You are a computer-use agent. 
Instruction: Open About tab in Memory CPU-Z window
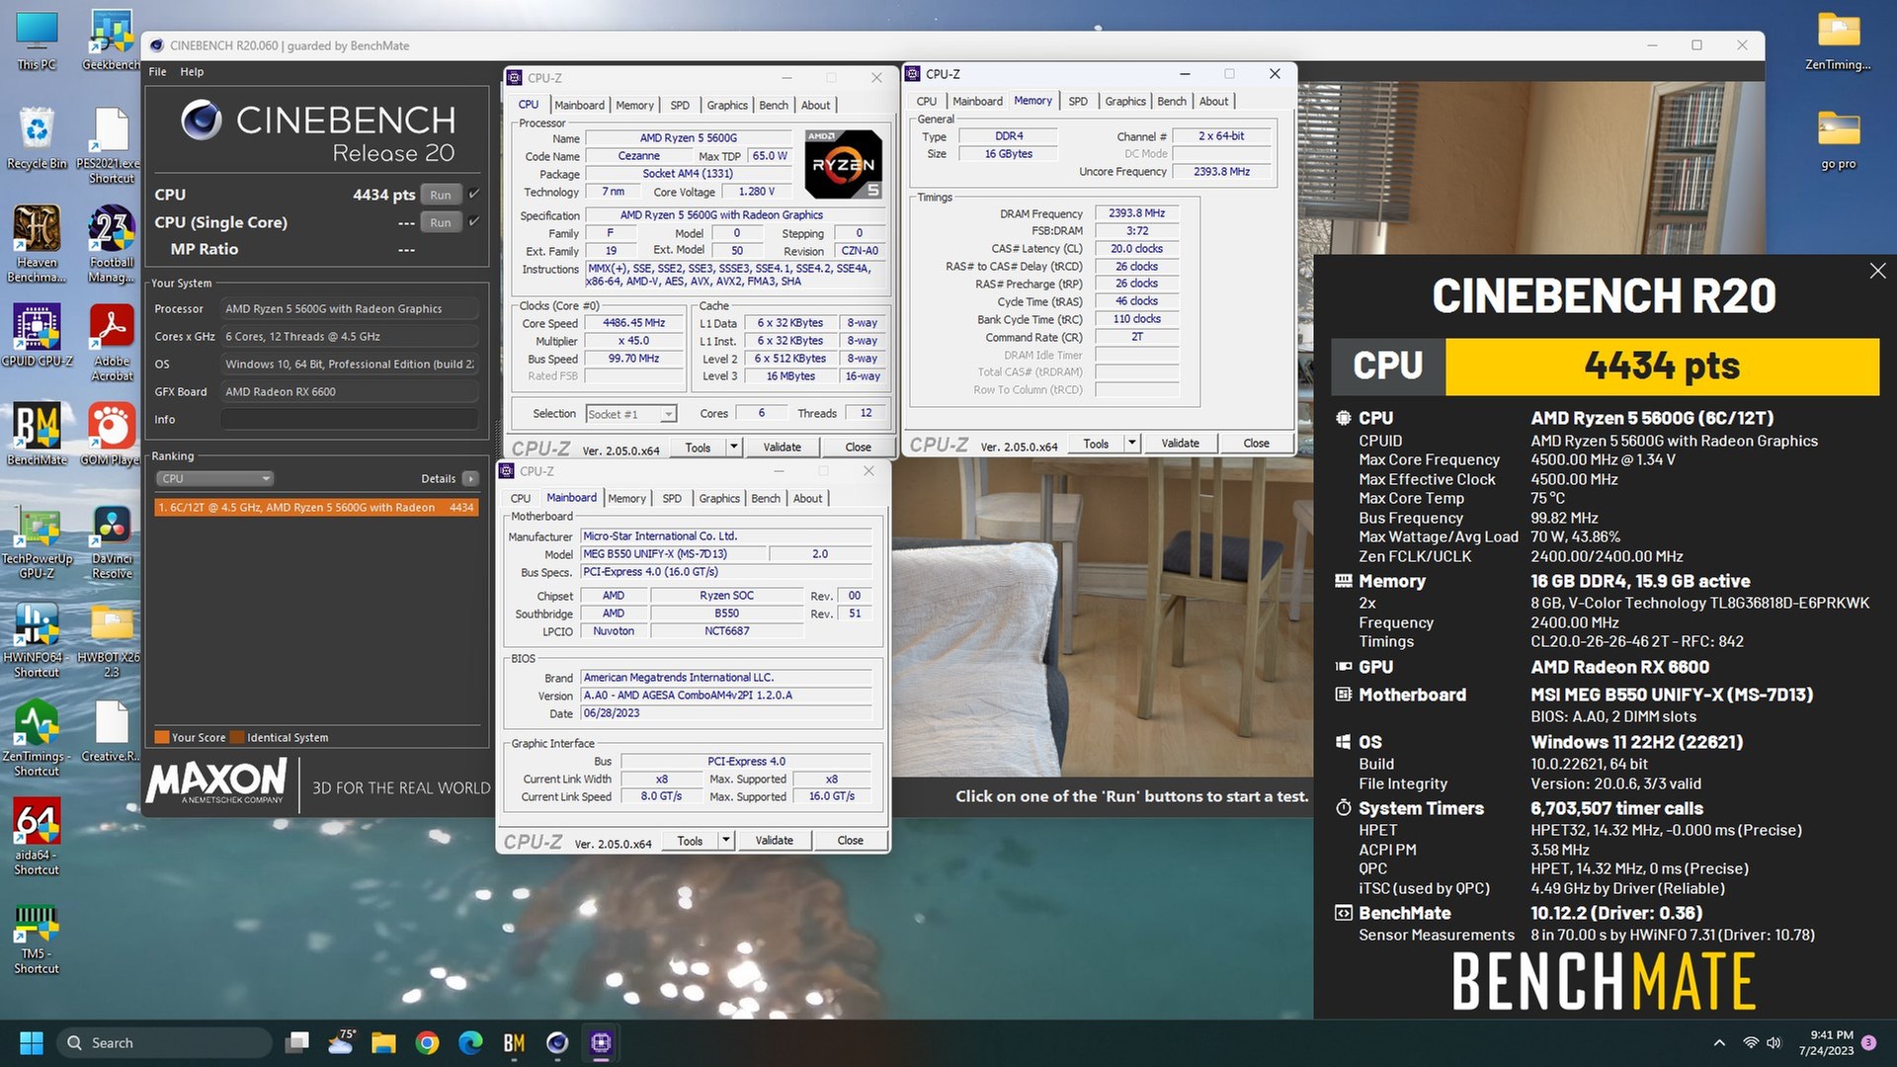pos(1213,101)
